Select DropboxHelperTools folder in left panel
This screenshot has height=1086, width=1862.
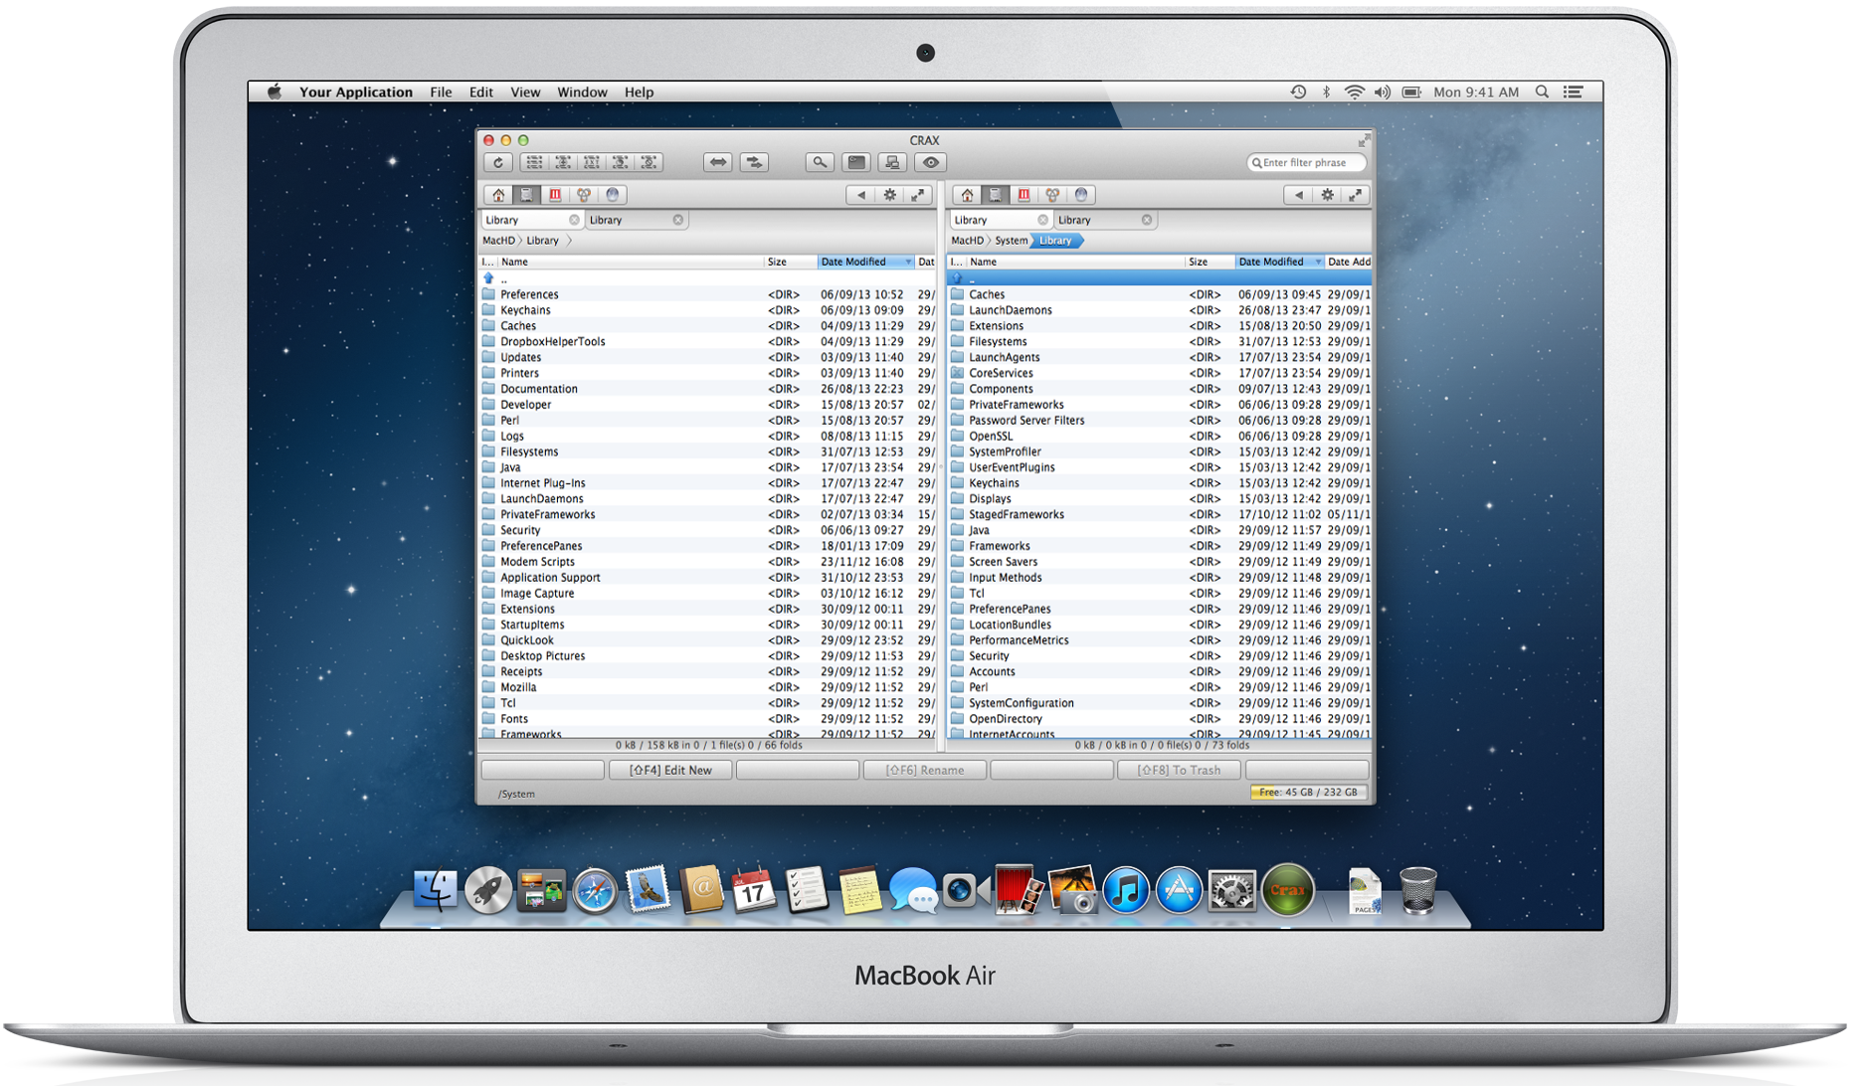pyautogui.click(x=707, y=342)
